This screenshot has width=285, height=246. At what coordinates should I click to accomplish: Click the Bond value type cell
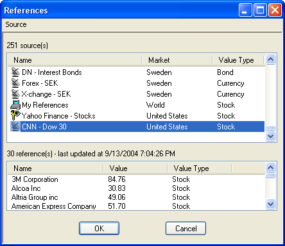tap(225, 72)
